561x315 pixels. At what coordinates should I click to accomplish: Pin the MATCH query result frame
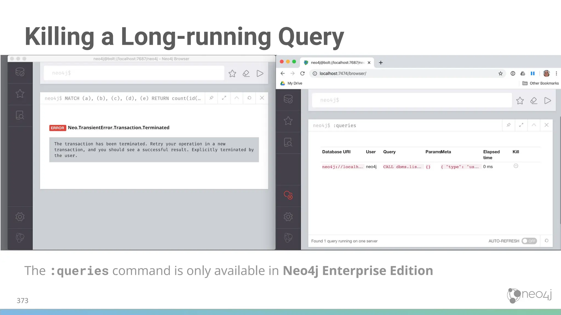[211, 98]
